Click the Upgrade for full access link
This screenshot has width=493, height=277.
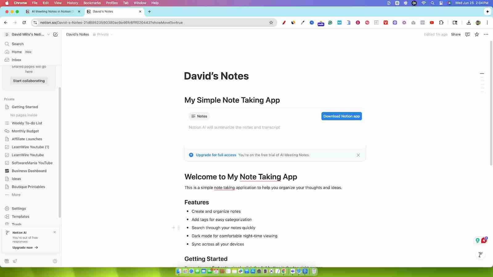pos(216,155)
